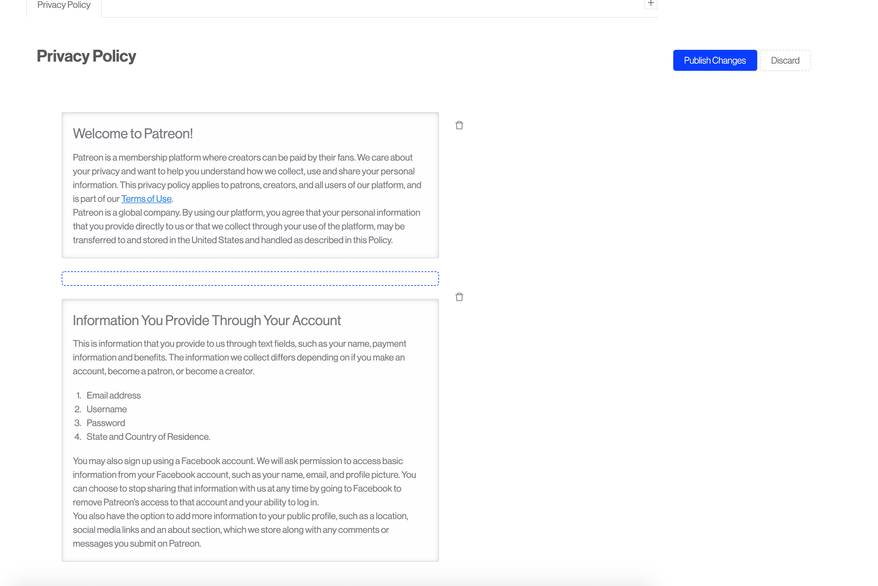The height and width of the screenshot is (586, 878).
Task: Select the Email address list item
Action: click(113, 395)
